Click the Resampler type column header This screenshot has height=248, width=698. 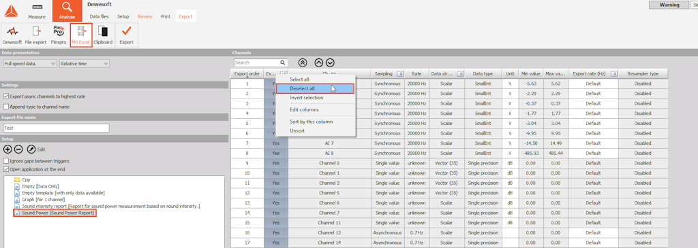coord(643,73)
